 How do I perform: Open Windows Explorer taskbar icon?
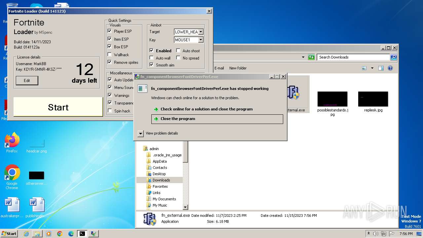[37, 234]
